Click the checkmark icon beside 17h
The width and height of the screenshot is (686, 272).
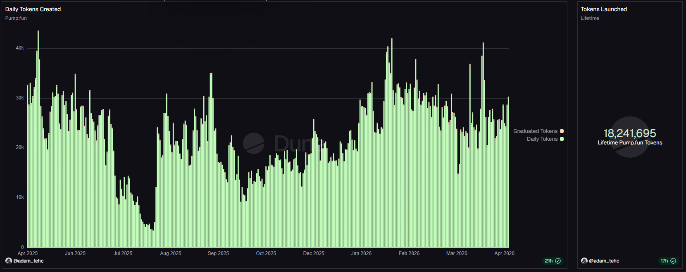673,261
